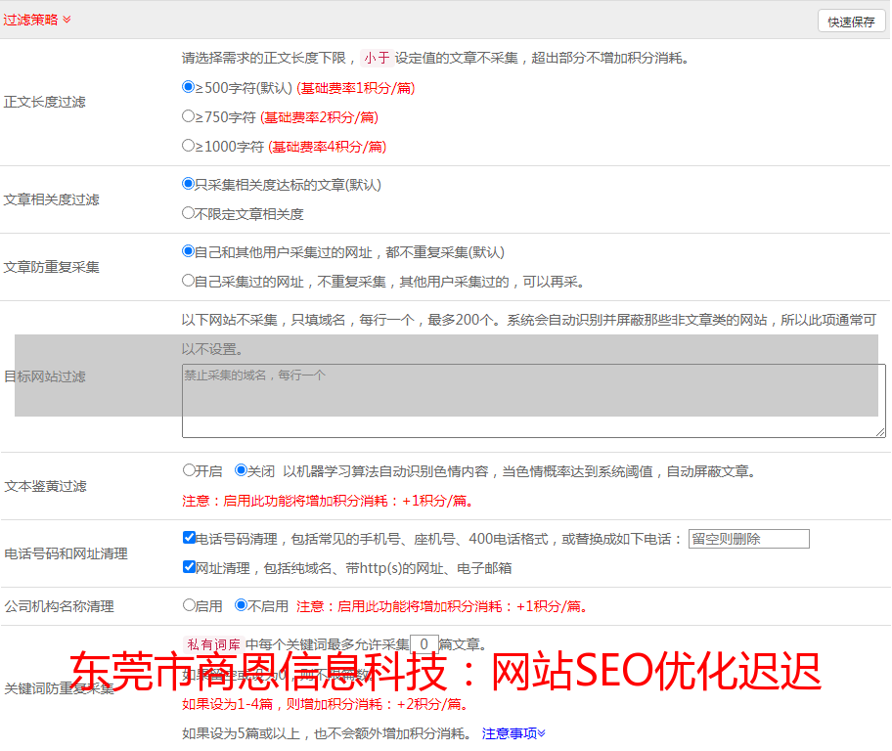Viewport: 892px width, 751px height.
Task: Toggle the 网址清理 checkbox
Action: (189, 567)
